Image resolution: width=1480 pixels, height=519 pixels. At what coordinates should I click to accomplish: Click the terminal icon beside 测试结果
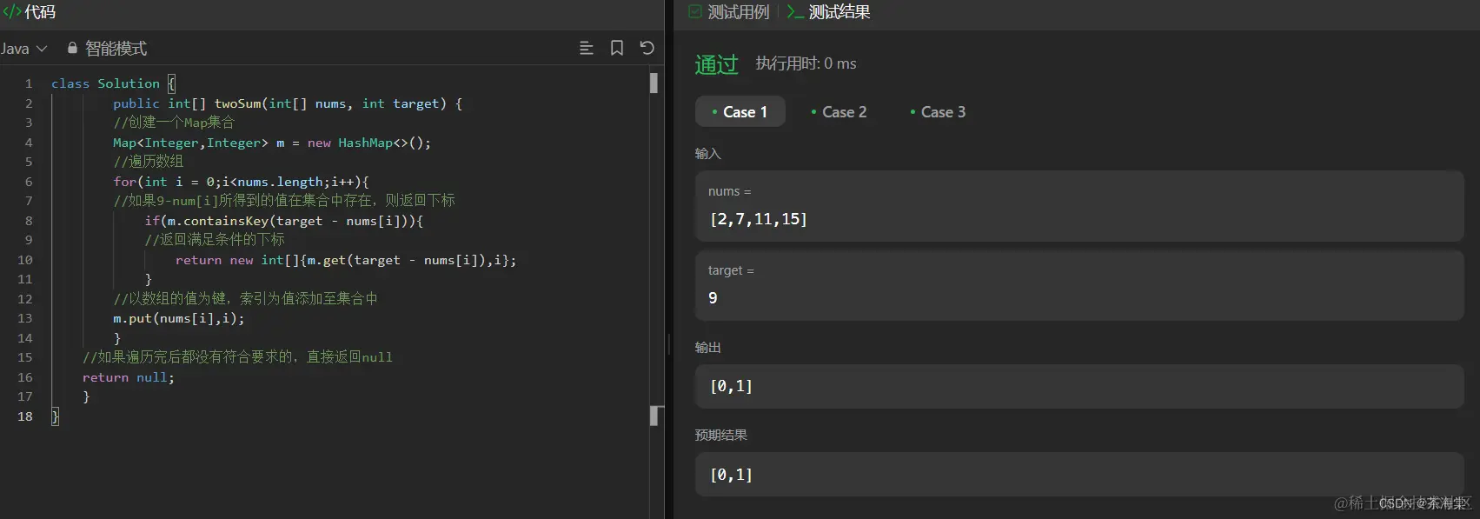pyautogui.click(x=795, y=11)
